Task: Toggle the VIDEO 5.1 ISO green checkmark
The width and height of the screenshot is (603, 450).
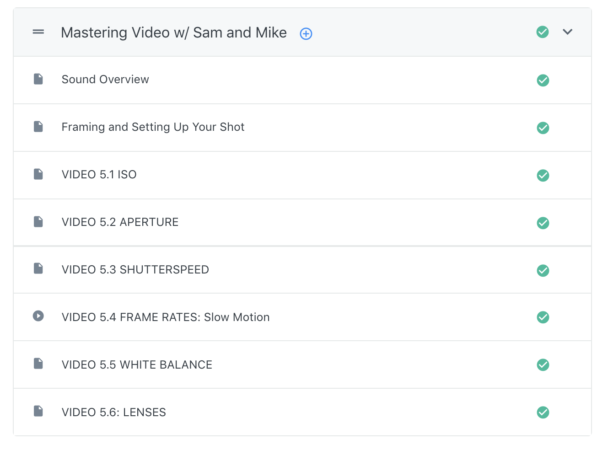Action: pyautogui.click(x=543, y=176)
